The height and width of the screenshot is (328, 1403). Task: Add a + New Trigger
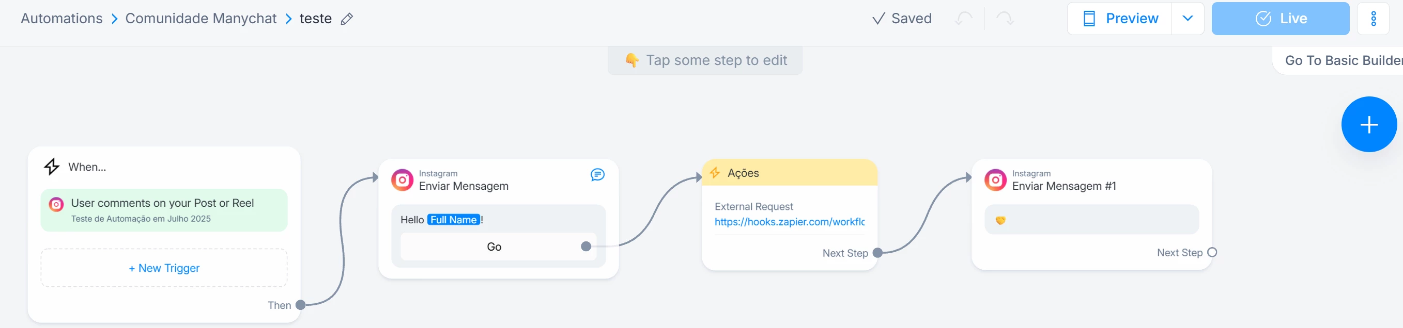(164, 268)
